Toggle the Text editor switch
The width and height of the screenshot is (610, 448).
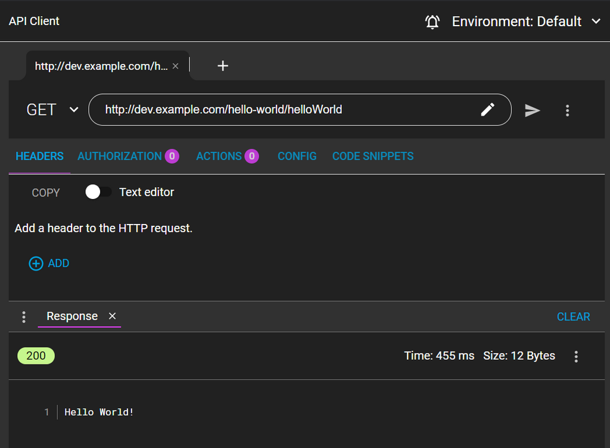point(98,191)
